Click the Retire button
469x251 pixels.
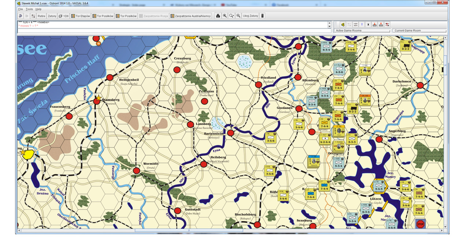[x=41, y=16]
